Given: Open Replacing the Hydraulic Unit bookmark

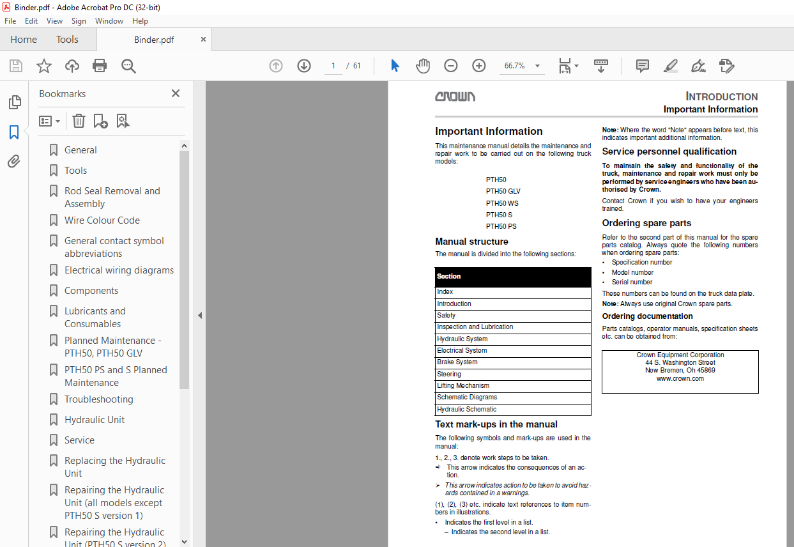Looking at the screenshot, I should (115, 467).
